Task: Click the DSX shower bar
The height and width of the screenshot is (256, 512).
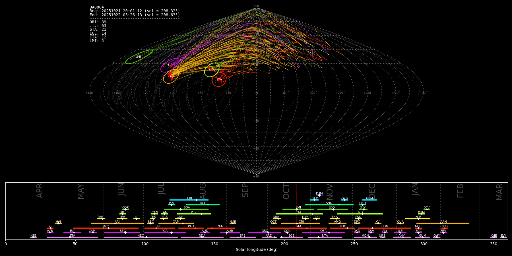Action: point(264,233)
